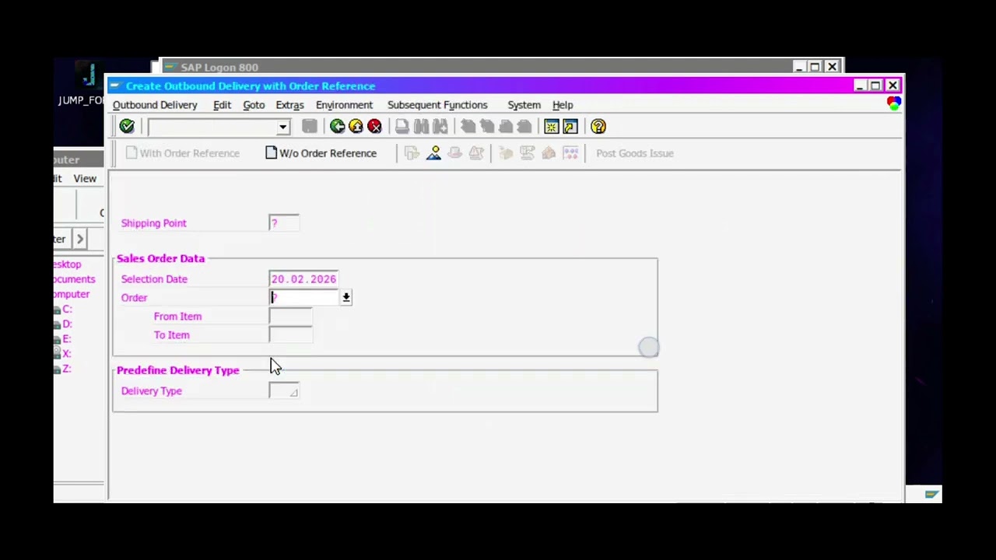
Task: Click the Next Page icon
Action: (505, 126)
